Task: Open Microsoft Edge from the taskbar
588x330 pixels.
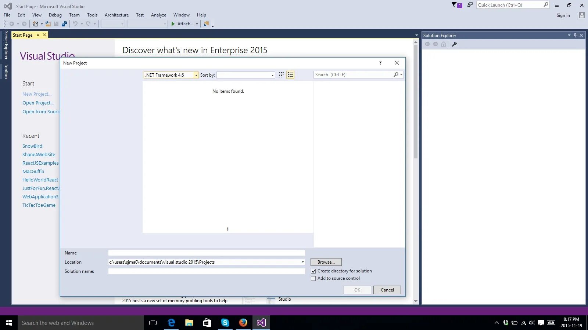Action: pyautogui.click(x=171, y=323)
